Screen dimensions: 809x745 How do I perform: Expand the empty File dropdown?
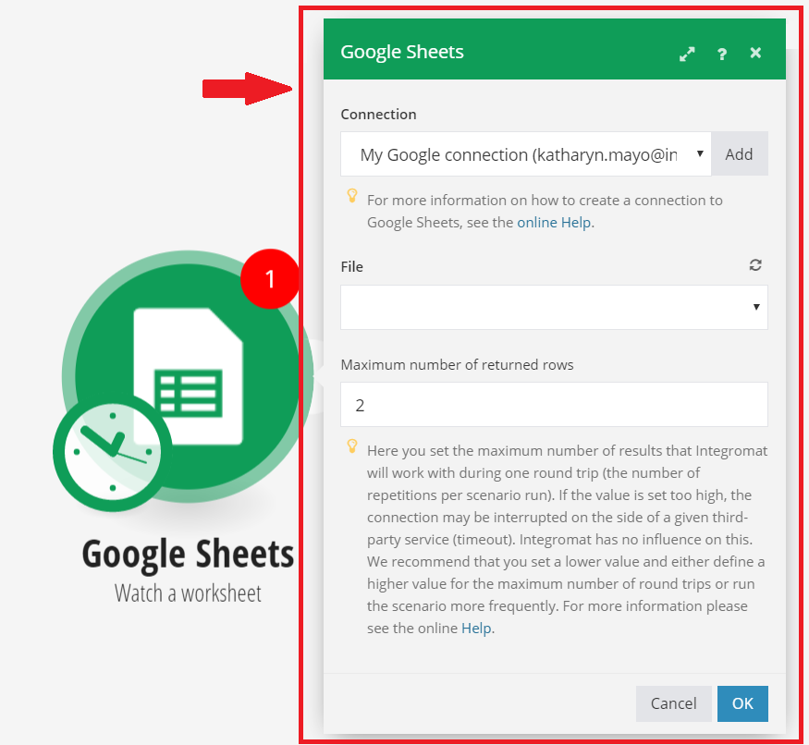point(553,307)
